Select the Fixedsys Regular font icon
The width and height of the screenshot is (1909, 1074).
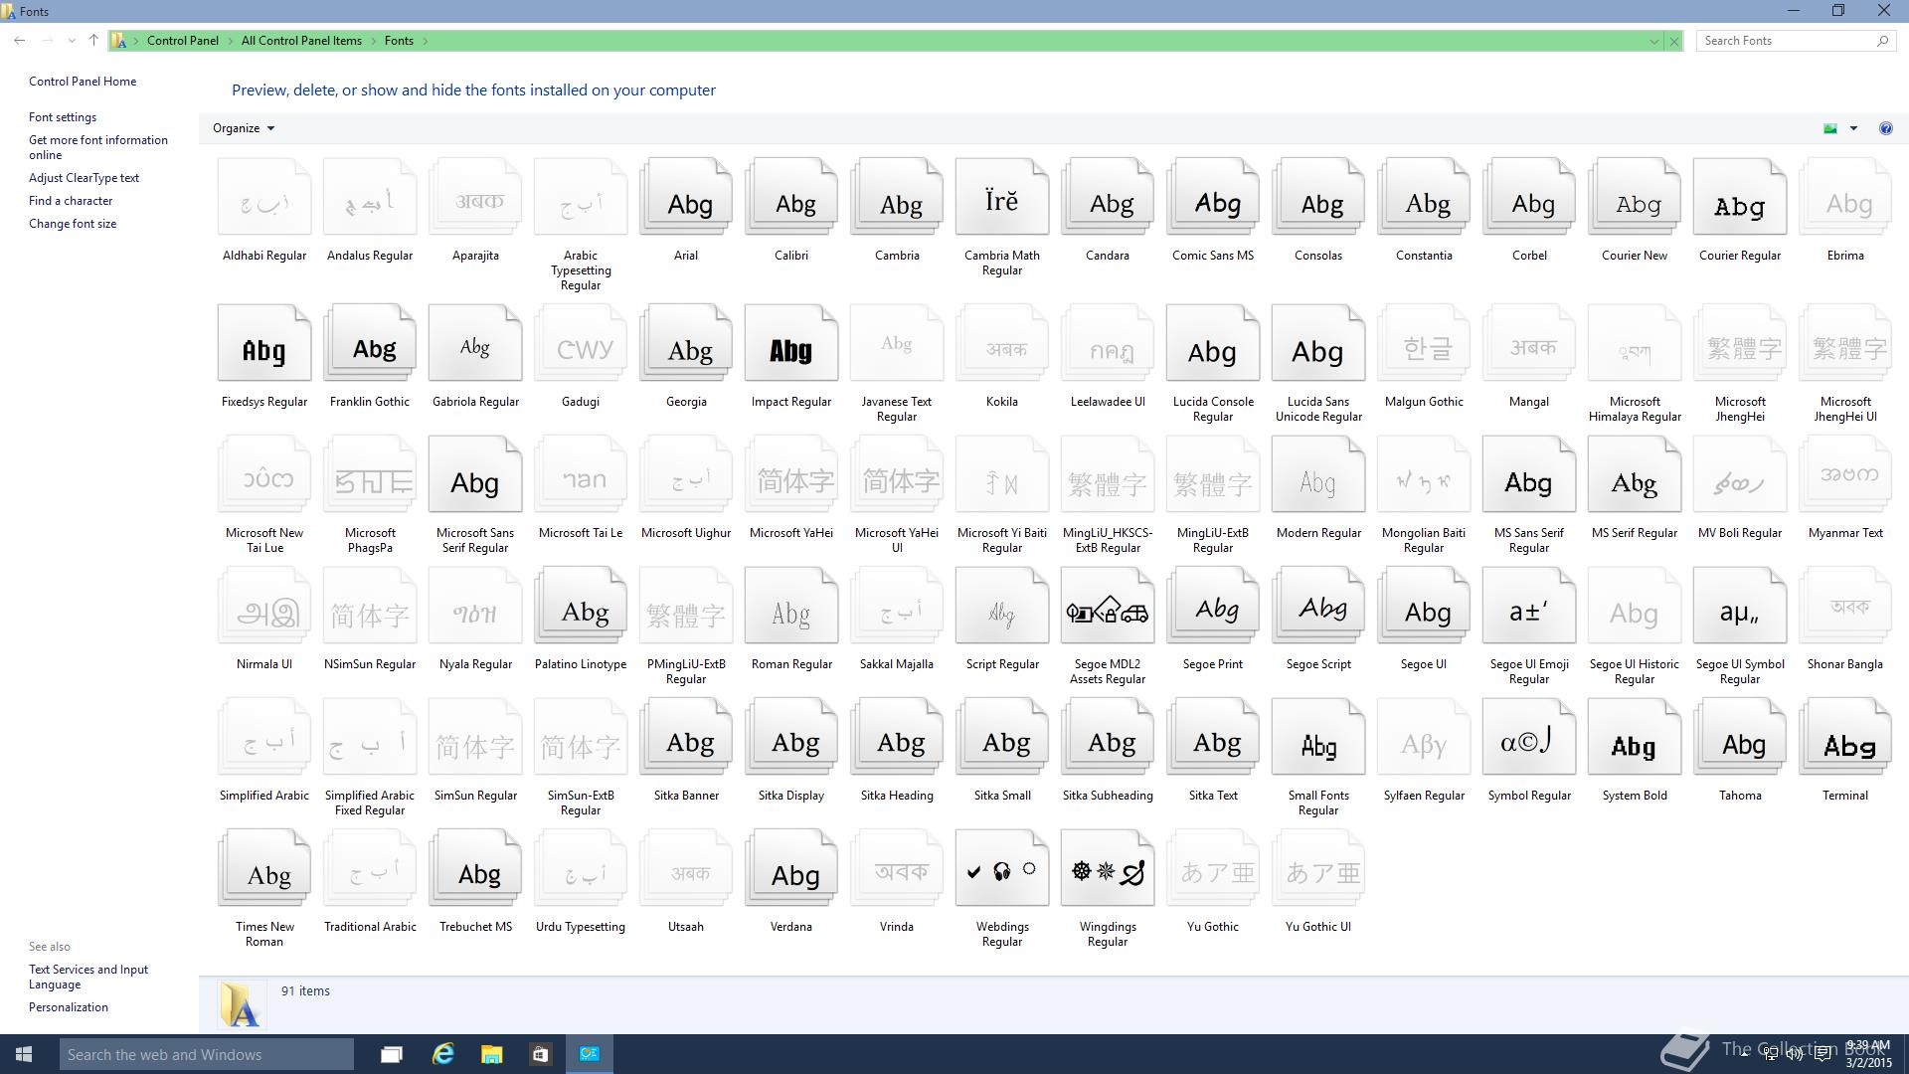point(264,343)
